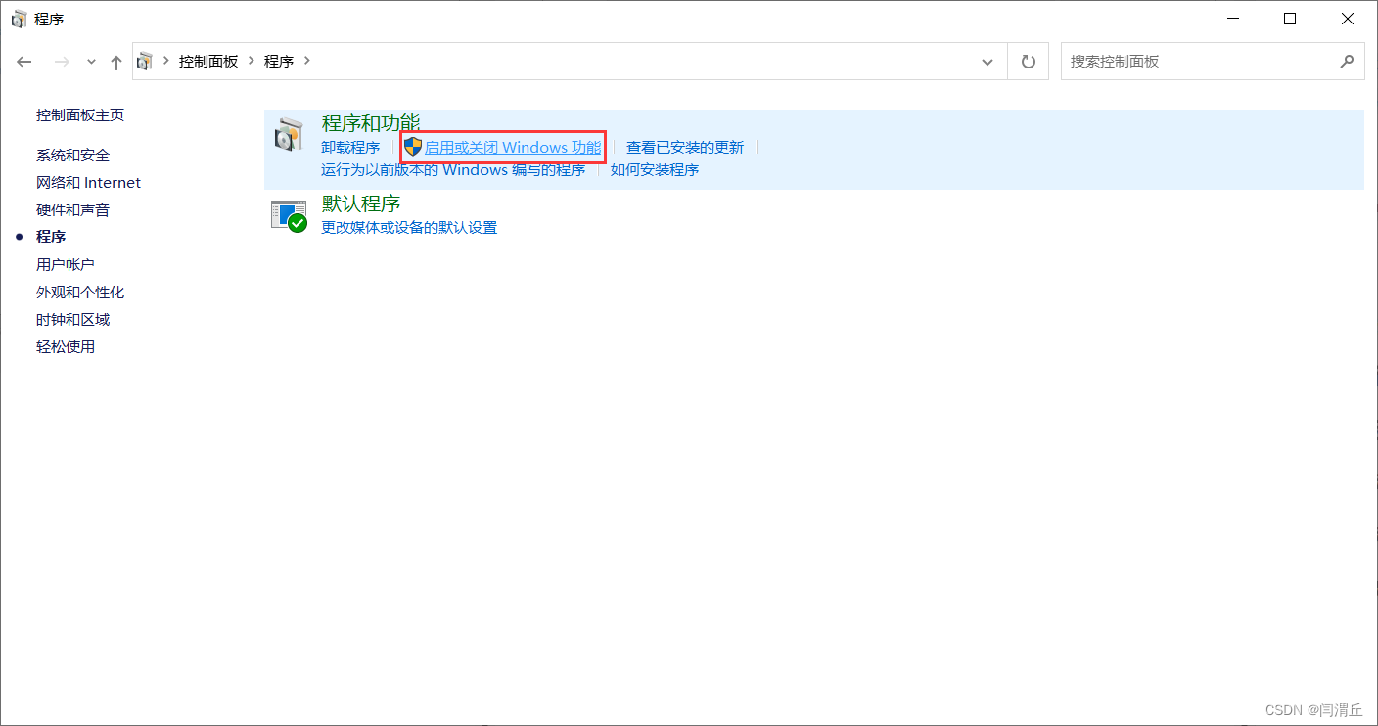Open 轻松使用 category
The height and width of the screenshot is (726, 1378).
click(x=66, y=347)
